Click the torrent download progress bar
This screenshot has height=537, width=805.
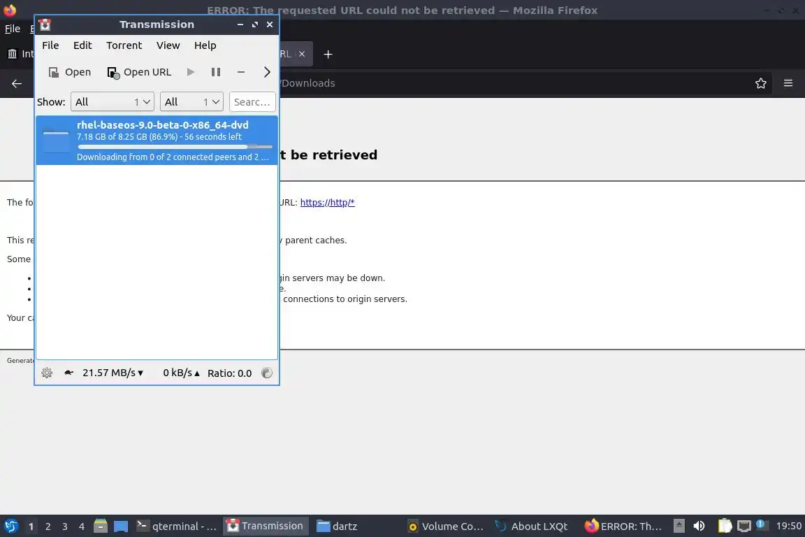175,147
